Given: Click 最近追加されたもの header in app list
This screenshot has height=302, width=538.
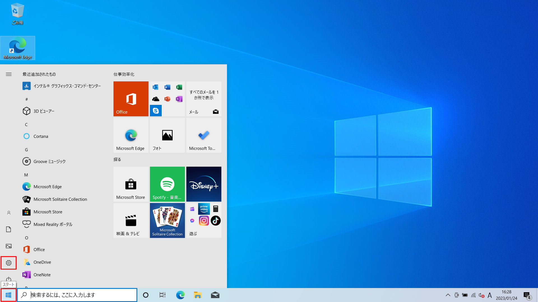Looking at the screenshot, I should 39,74.
